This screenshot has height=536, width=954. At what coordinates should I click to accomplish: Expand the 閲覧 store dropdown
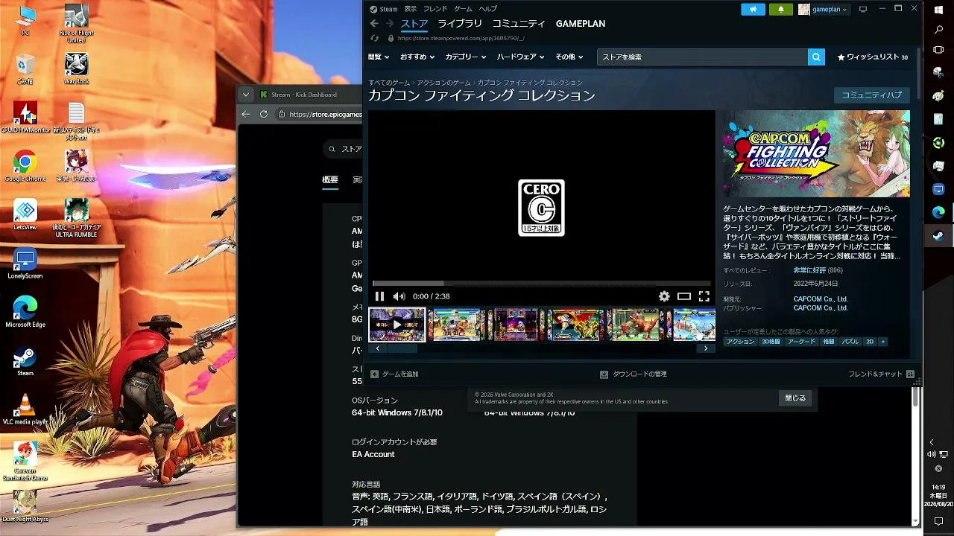[378, 57]
